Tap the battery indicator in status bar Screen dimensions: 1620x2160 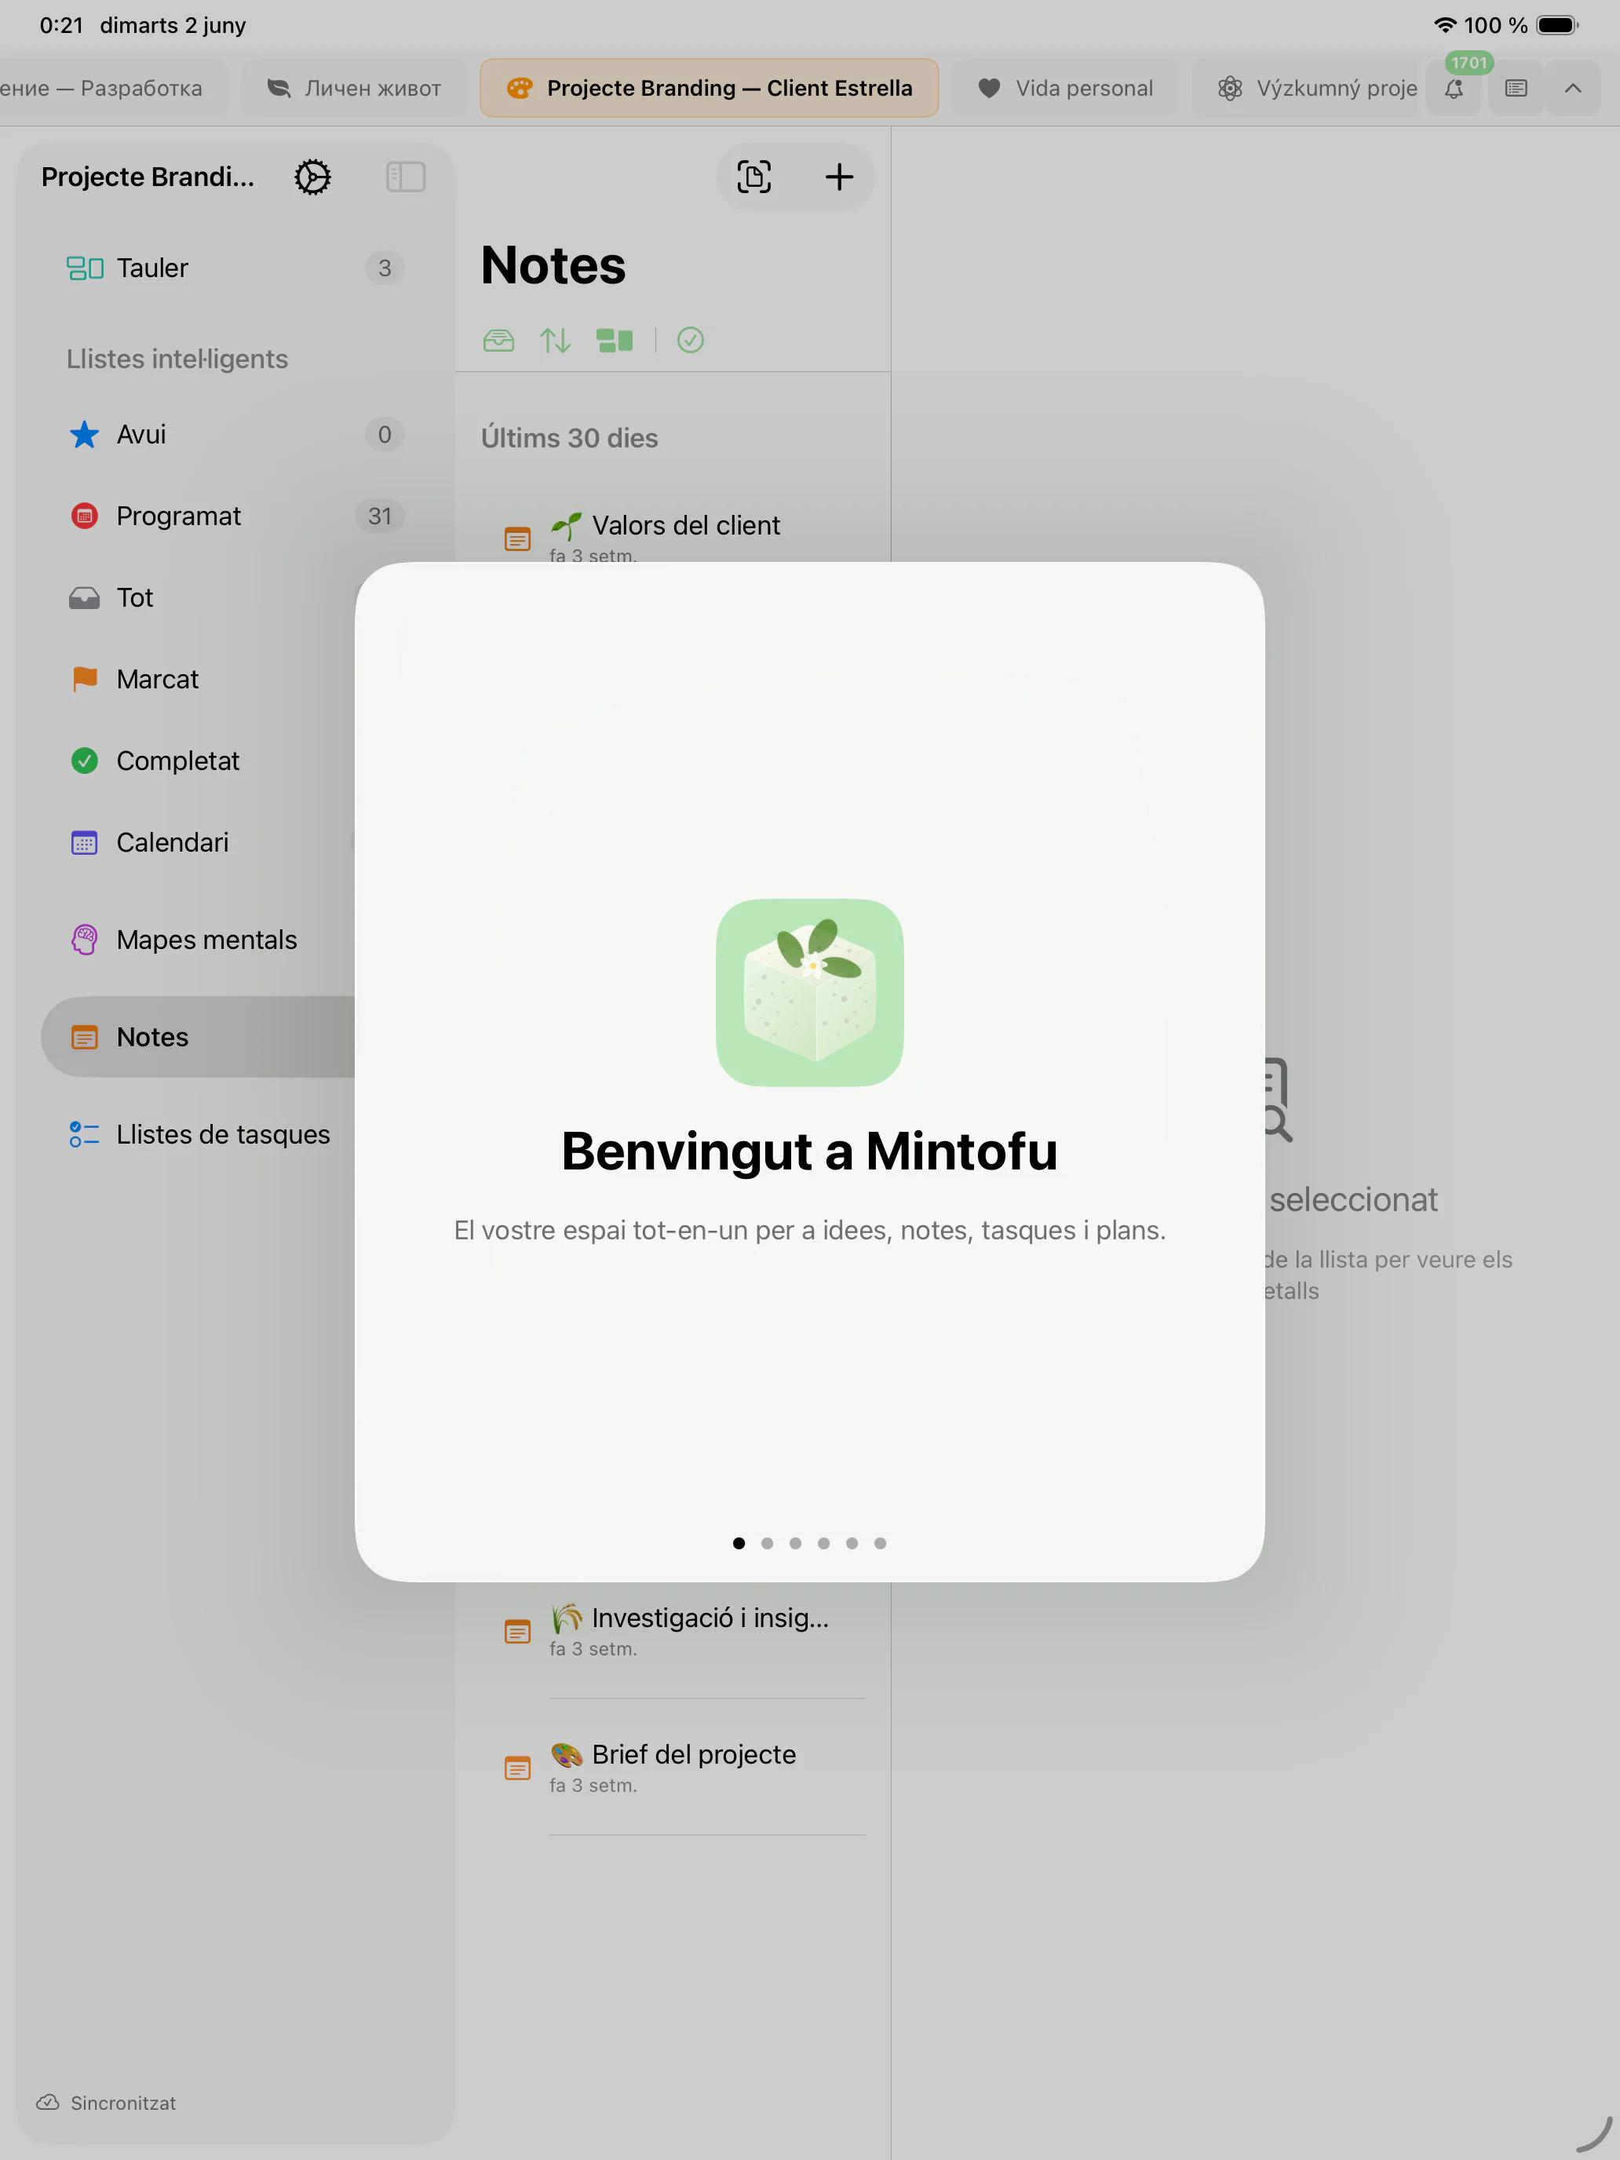pos(1556,25)
